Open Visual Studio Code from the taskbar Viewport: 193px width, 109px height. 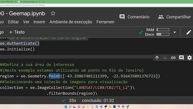click(101, 107)
